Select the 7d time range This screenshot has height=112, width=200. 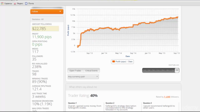pyautogui.click(x=153, y=70)
